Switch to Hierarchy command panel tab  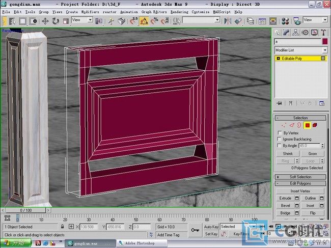coord(296,33)
